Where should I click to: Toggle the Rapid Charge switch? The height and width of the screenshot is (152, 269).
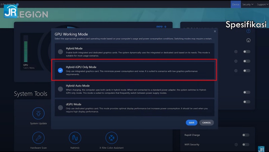246,135
